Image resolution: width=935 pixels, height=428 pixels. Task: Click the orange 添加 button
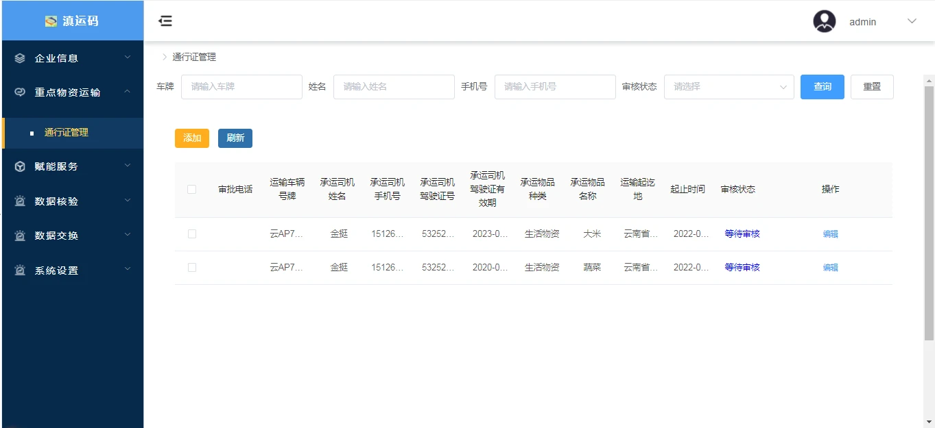[192, 138]
